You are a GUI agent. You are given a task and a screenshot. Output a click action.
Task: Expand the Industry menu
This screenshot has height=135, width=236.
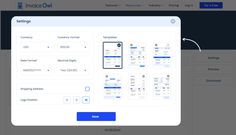pos(156,5)
